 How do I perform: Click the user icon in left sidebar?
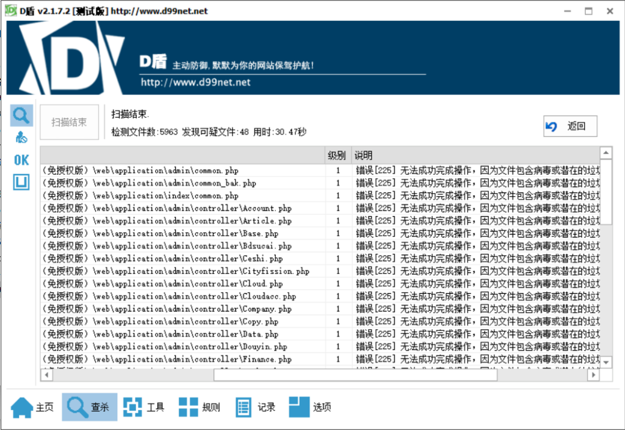(x=21, y=137)
